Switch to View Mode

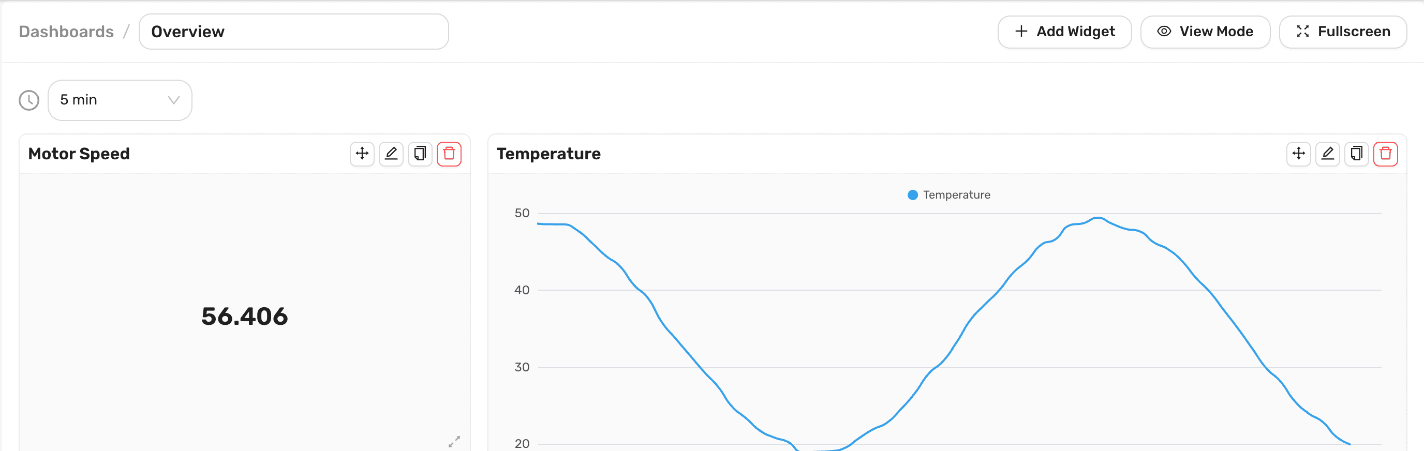pyautogui.click(x=1205, y=32)
